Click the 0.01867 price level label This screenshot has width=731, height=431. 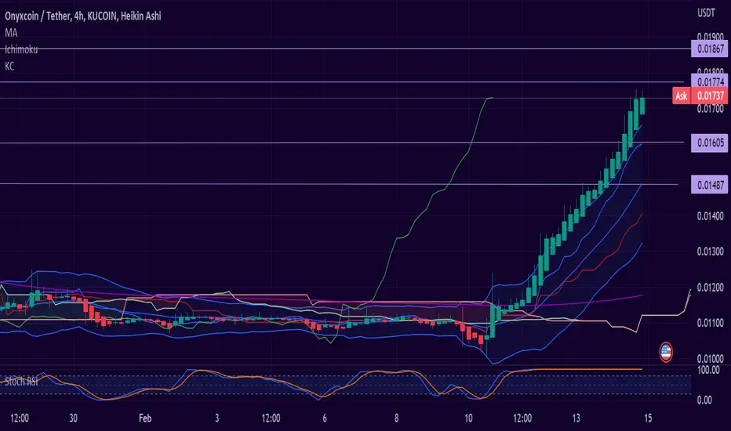pyautogui.click(x=711, y=49)
